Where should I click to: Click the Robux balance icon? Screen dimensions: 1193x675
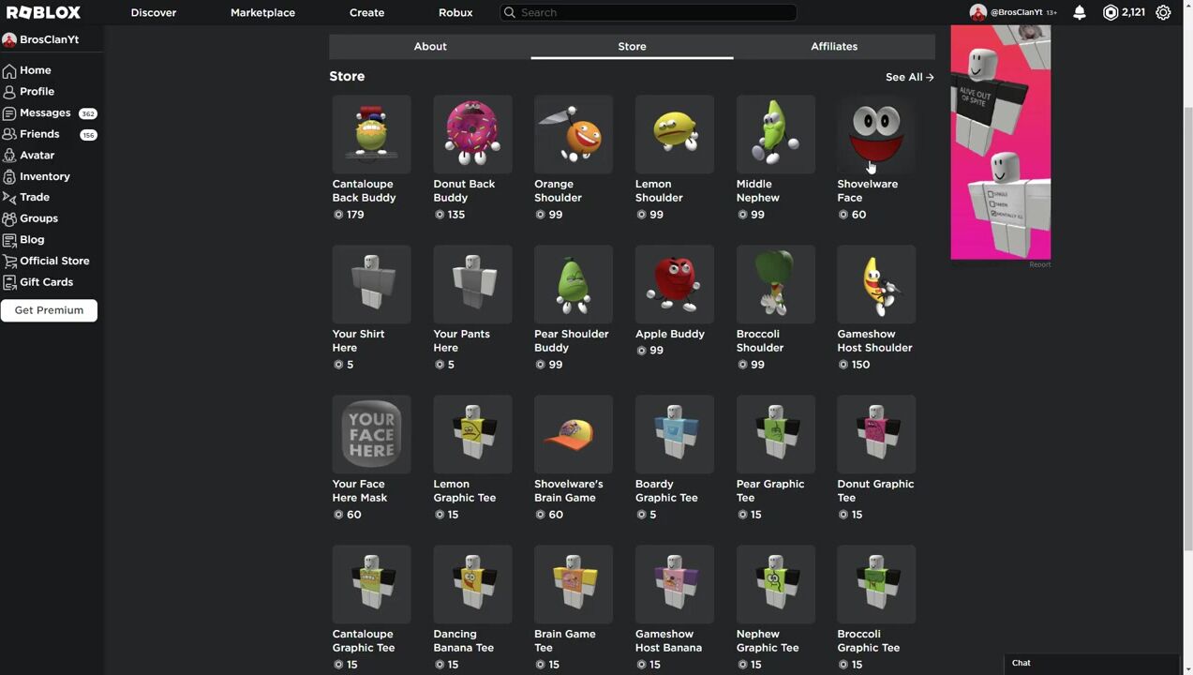click(x=1111, y=13)
